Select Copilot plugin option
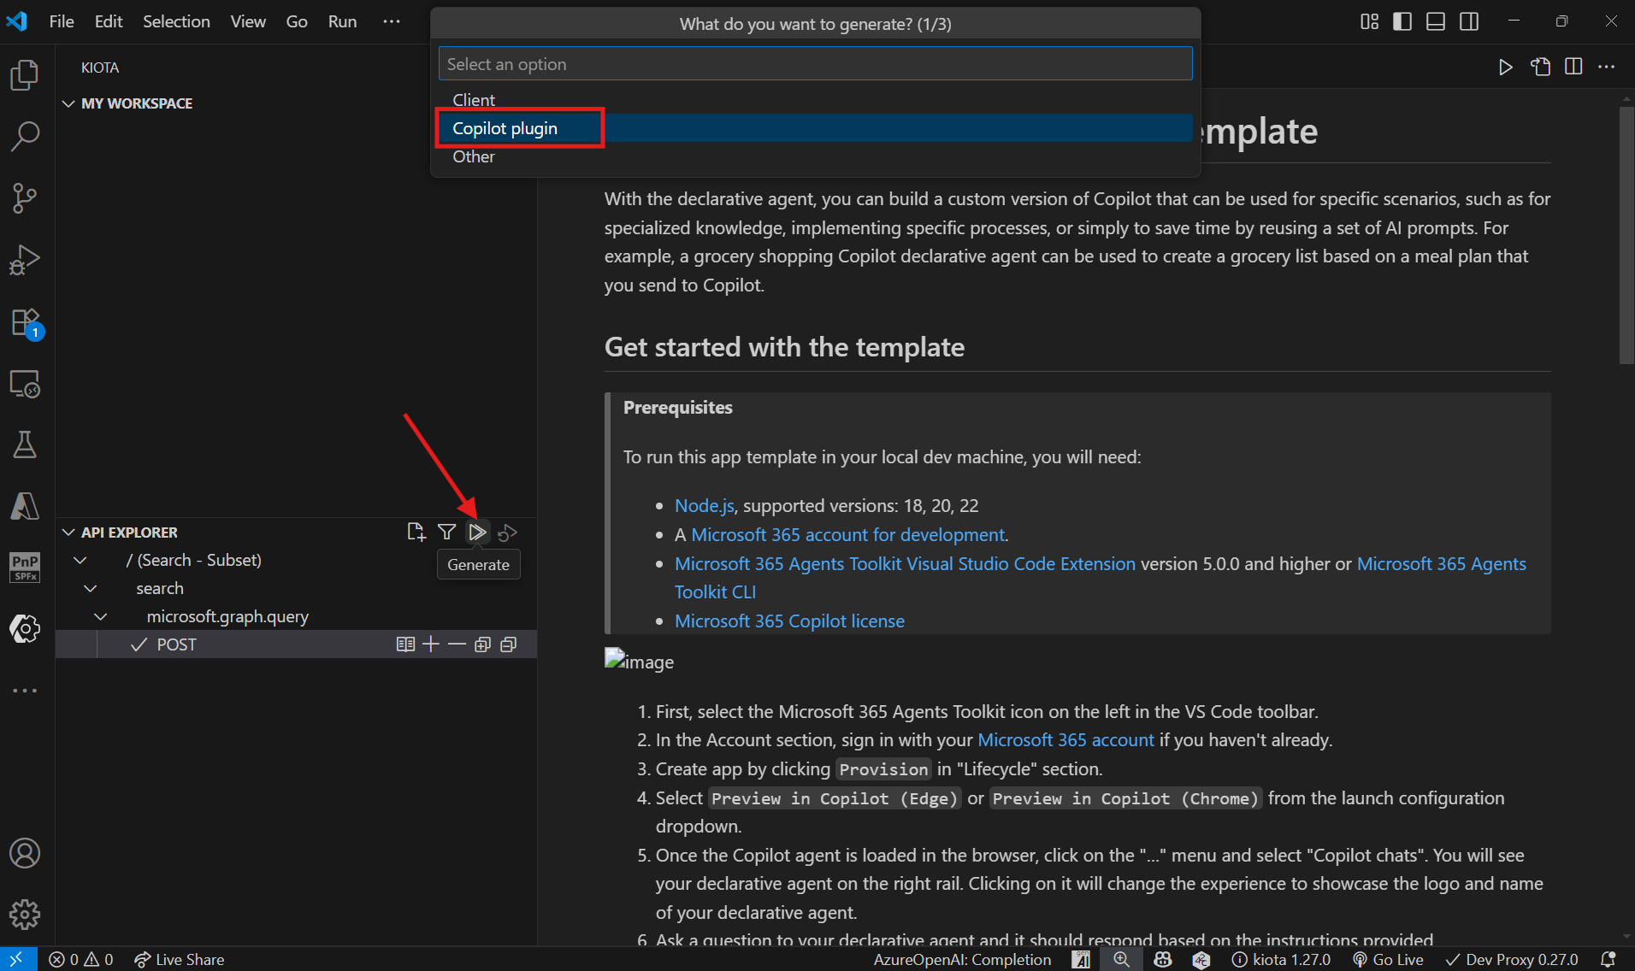The width and height of the screenshot is (1635, 971). 815,128
